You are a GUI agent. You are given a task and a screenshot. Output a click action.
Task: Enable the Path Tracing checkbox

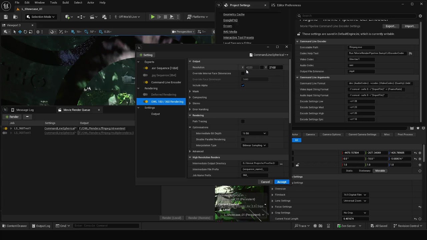click(243, 121)
